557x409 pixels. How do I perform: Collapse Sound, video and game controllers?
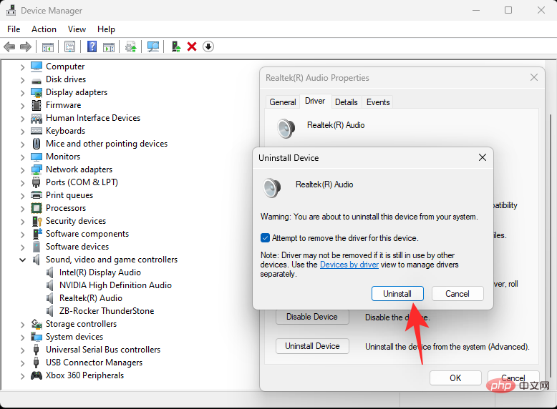point(22,260)
